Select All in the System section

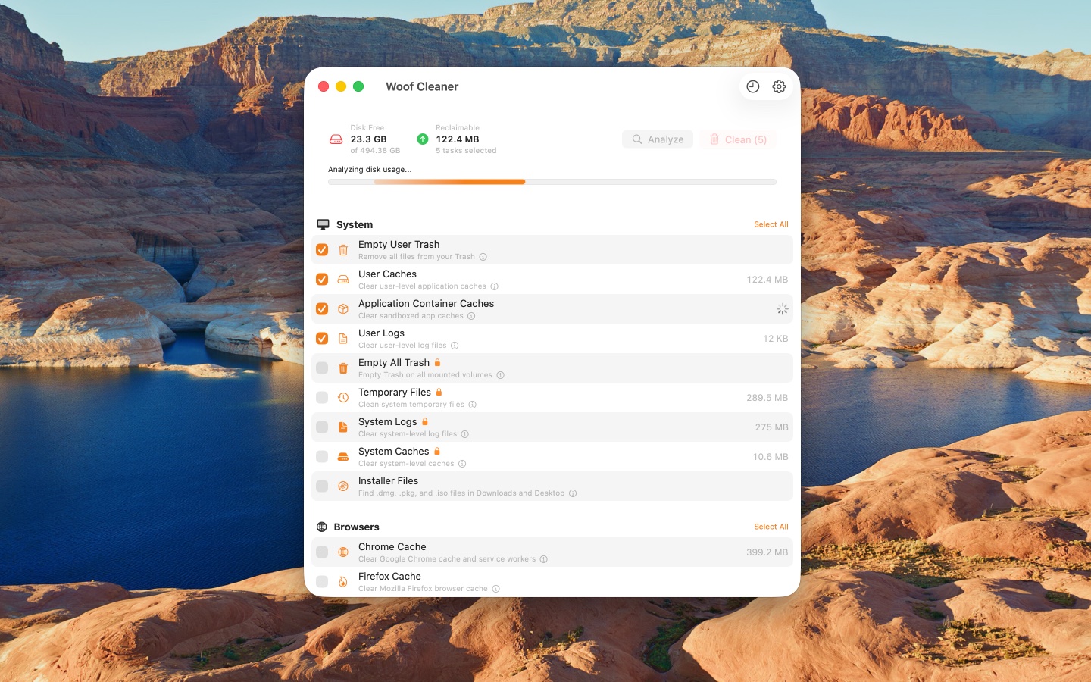(771, 224)
